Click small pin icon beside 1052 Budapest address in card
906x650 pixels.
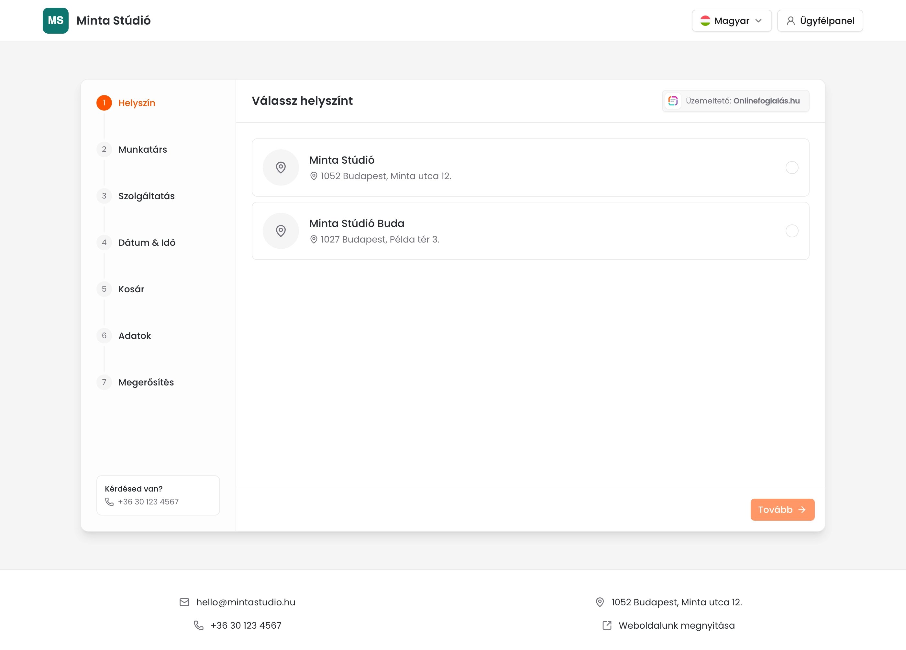click(x=314, y=176)
